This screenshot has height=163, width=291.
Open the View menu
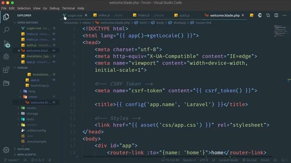pyautogui.click(x=37, y=8)
